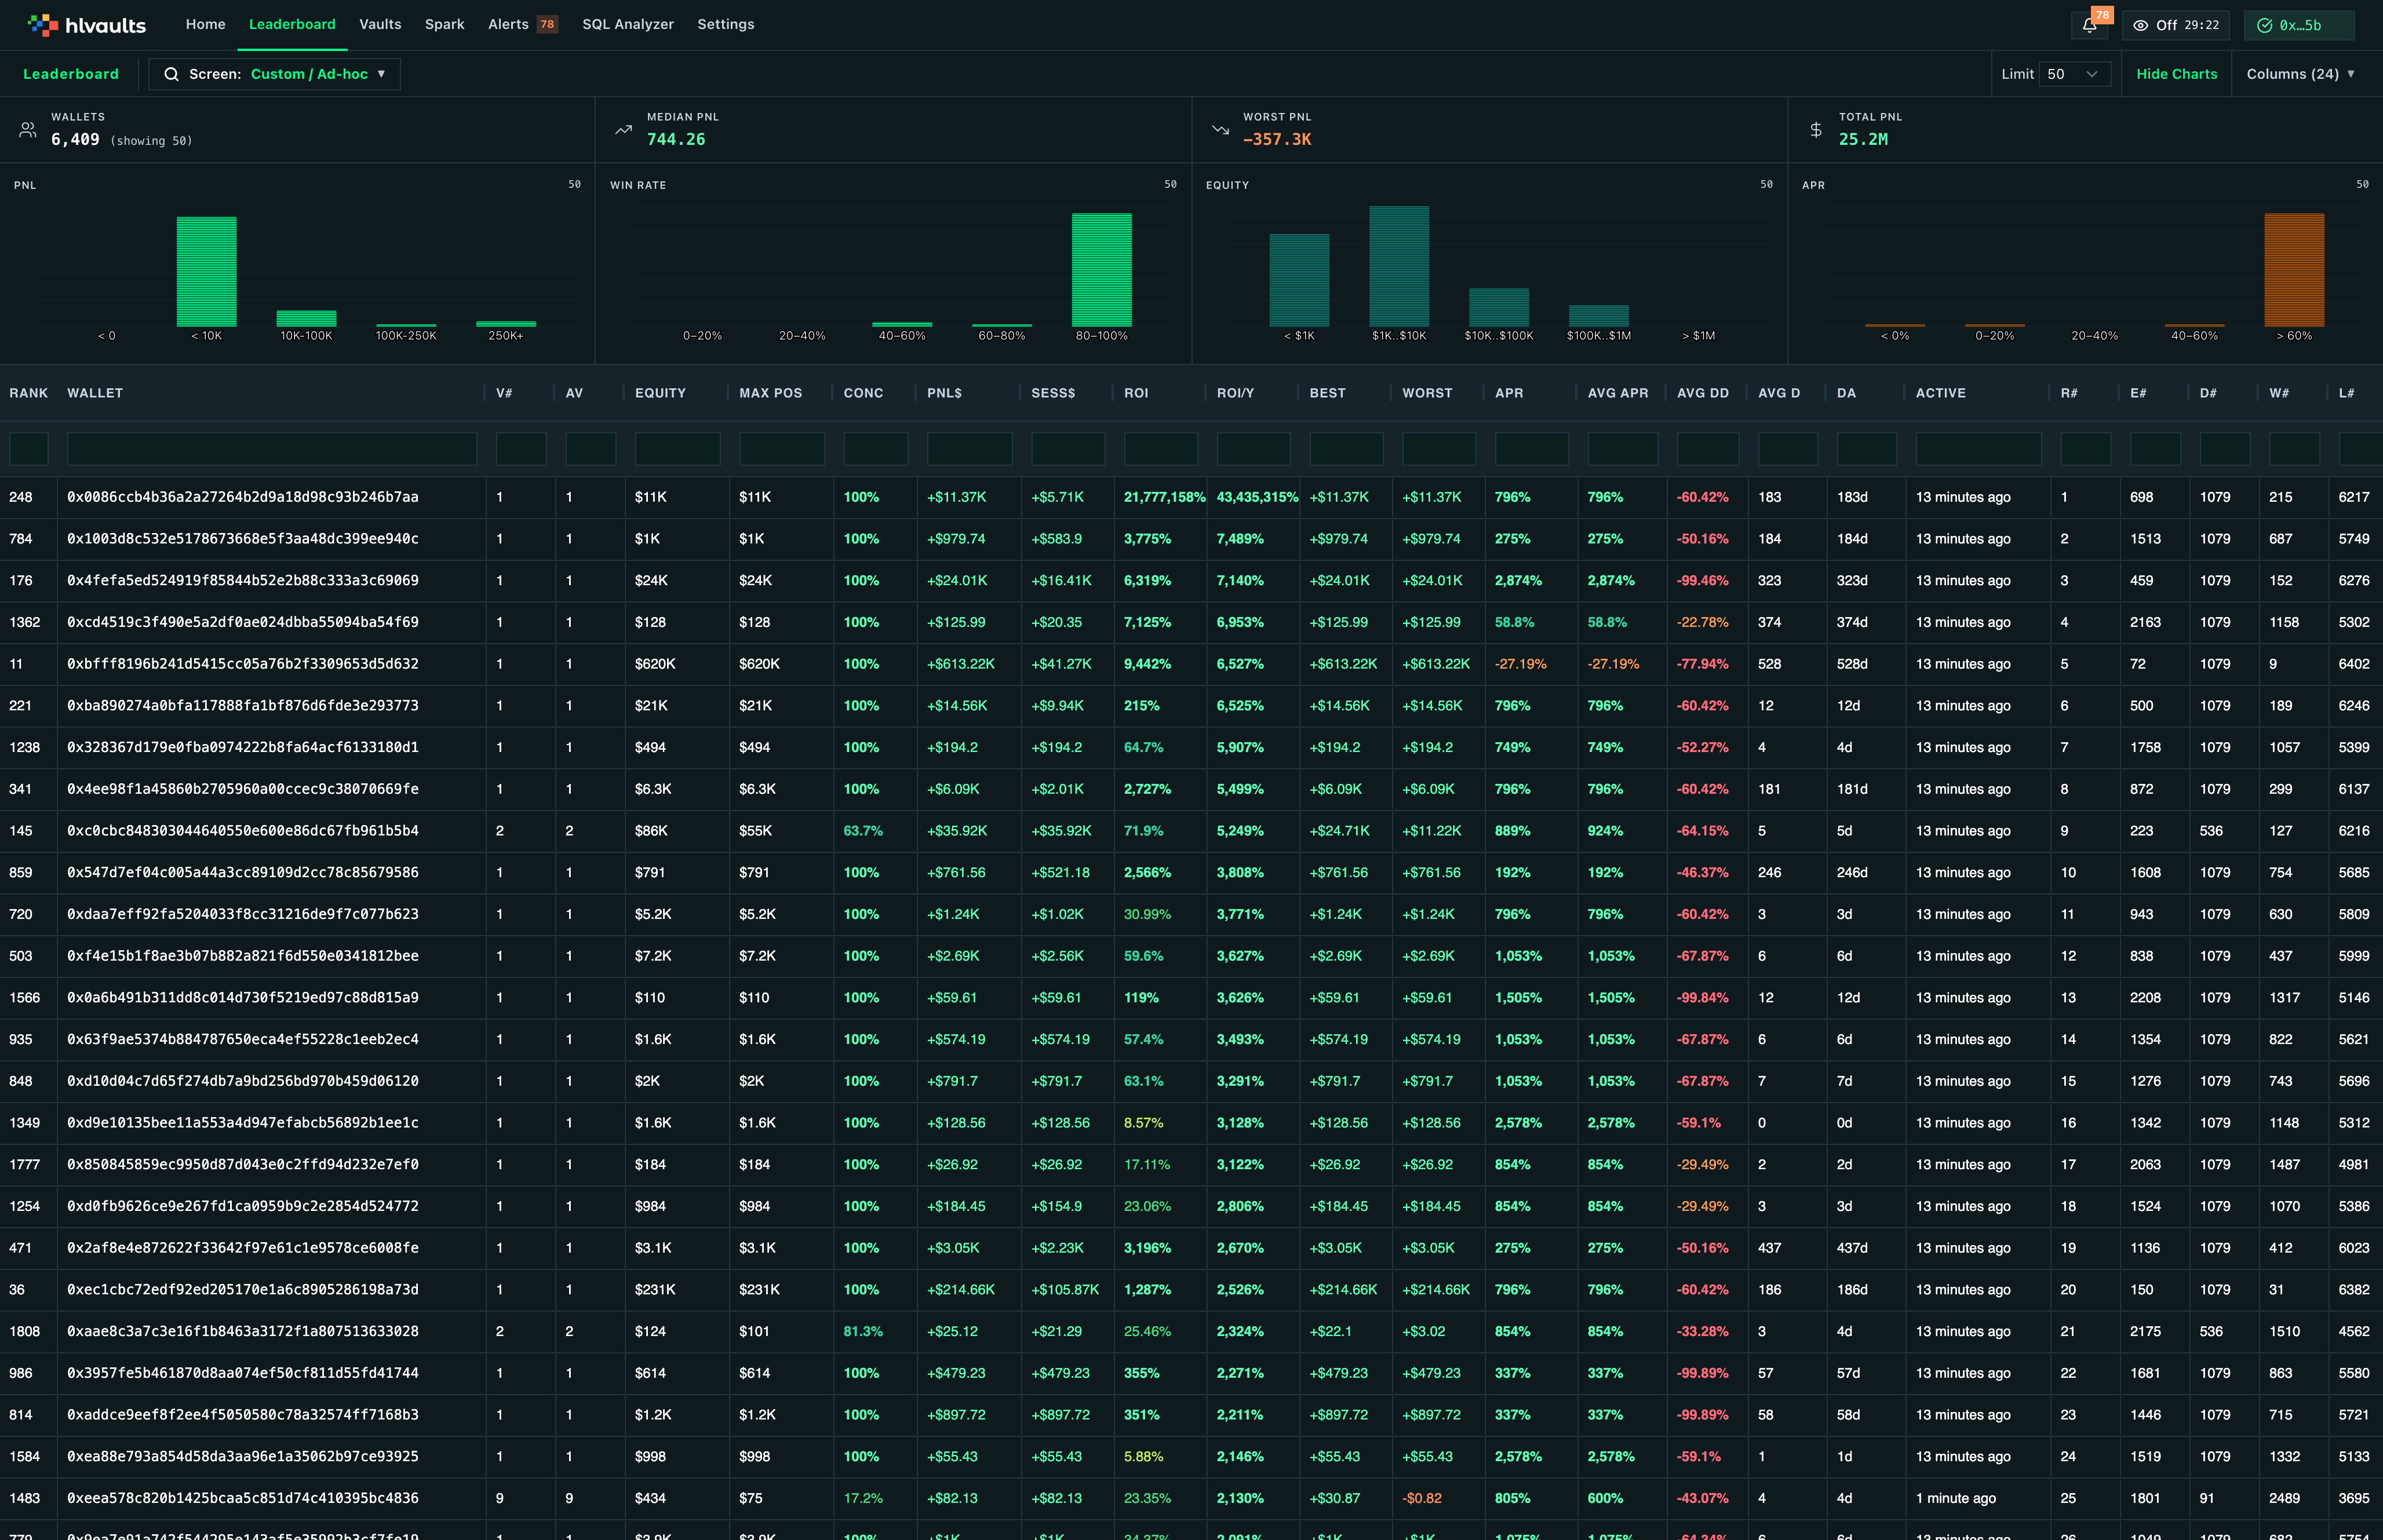The width and height of the screenshot is (2383, 1540).
Task: Toggle the eye watch mode Off
Action: pos(2175,25)
